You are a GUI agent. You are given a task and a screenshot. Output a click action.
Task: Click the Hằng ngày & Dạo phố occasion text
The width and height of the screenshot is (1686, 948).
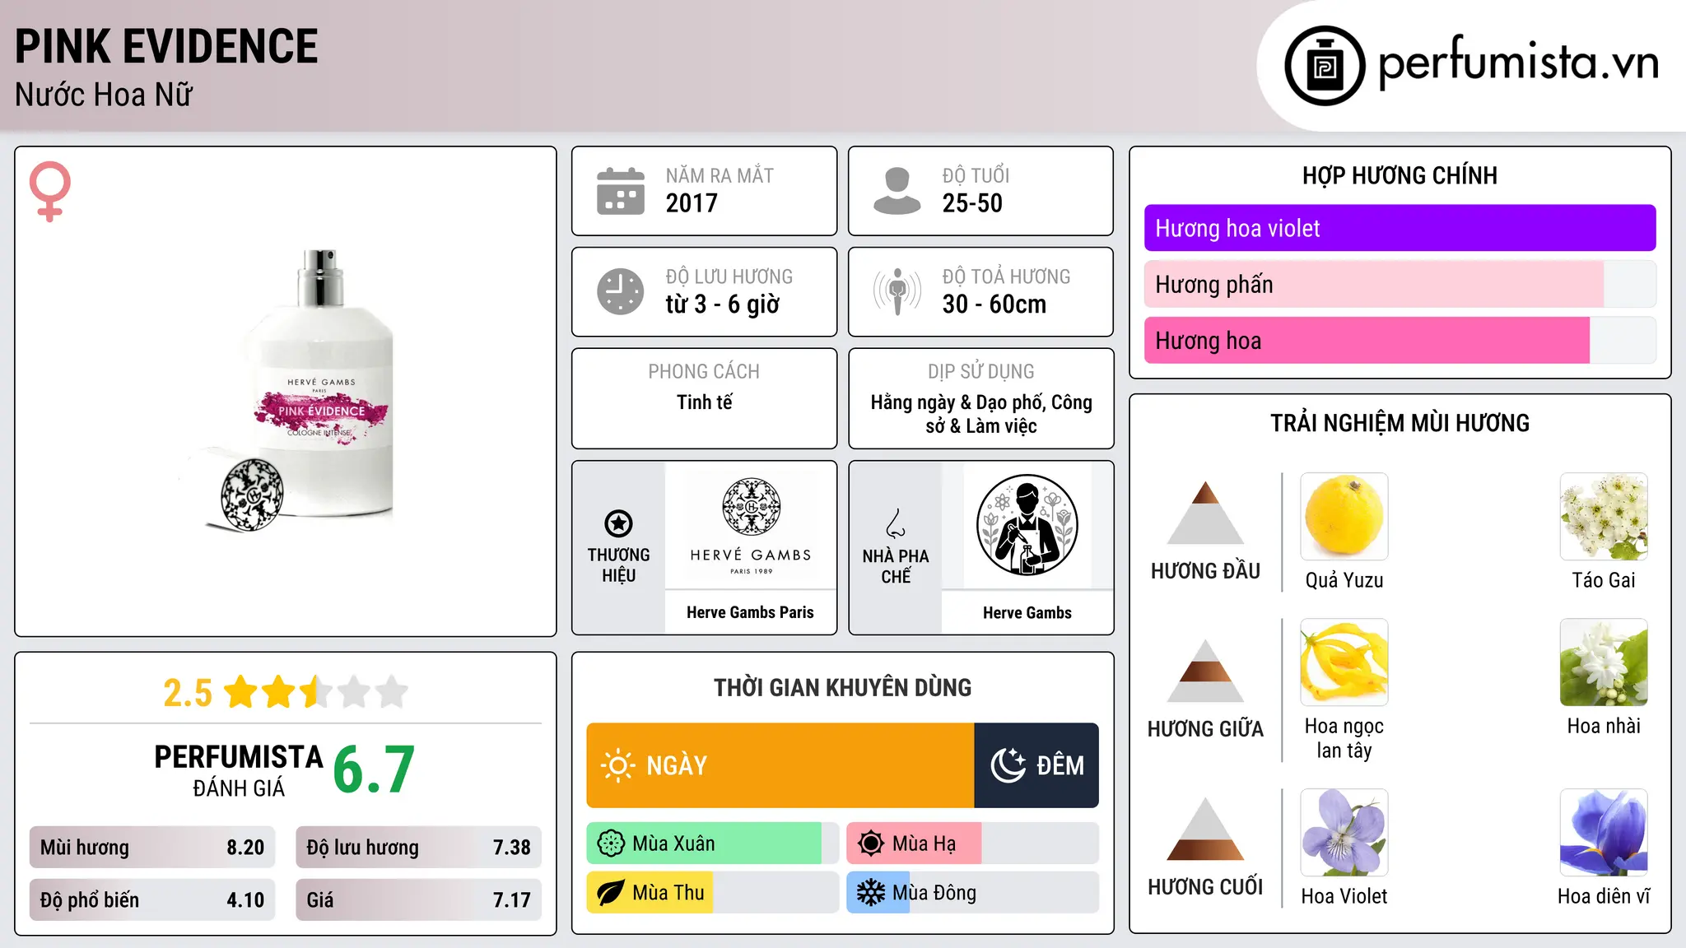pyautogui.click(x=981, y=414)
